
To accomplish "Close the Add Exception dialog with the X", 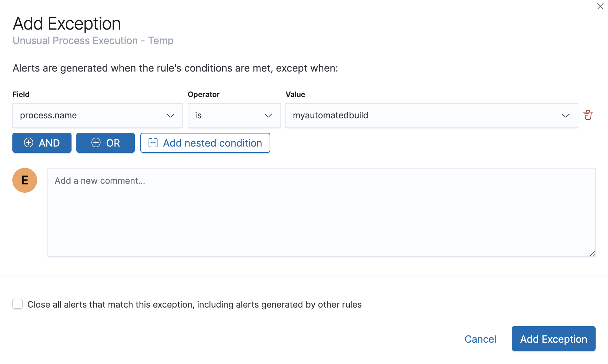I will pos(600,6).
